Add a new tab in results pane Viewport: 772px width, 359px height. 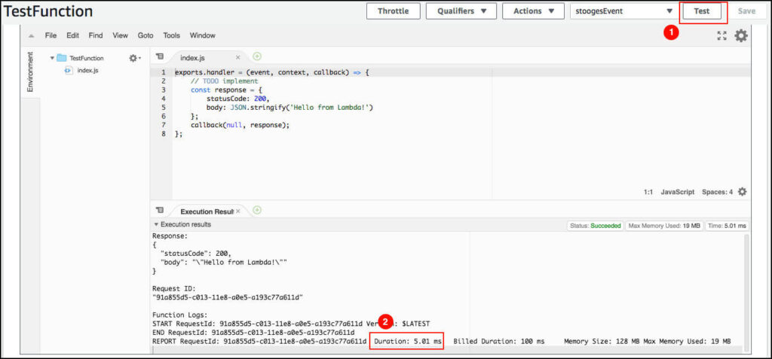257,210
